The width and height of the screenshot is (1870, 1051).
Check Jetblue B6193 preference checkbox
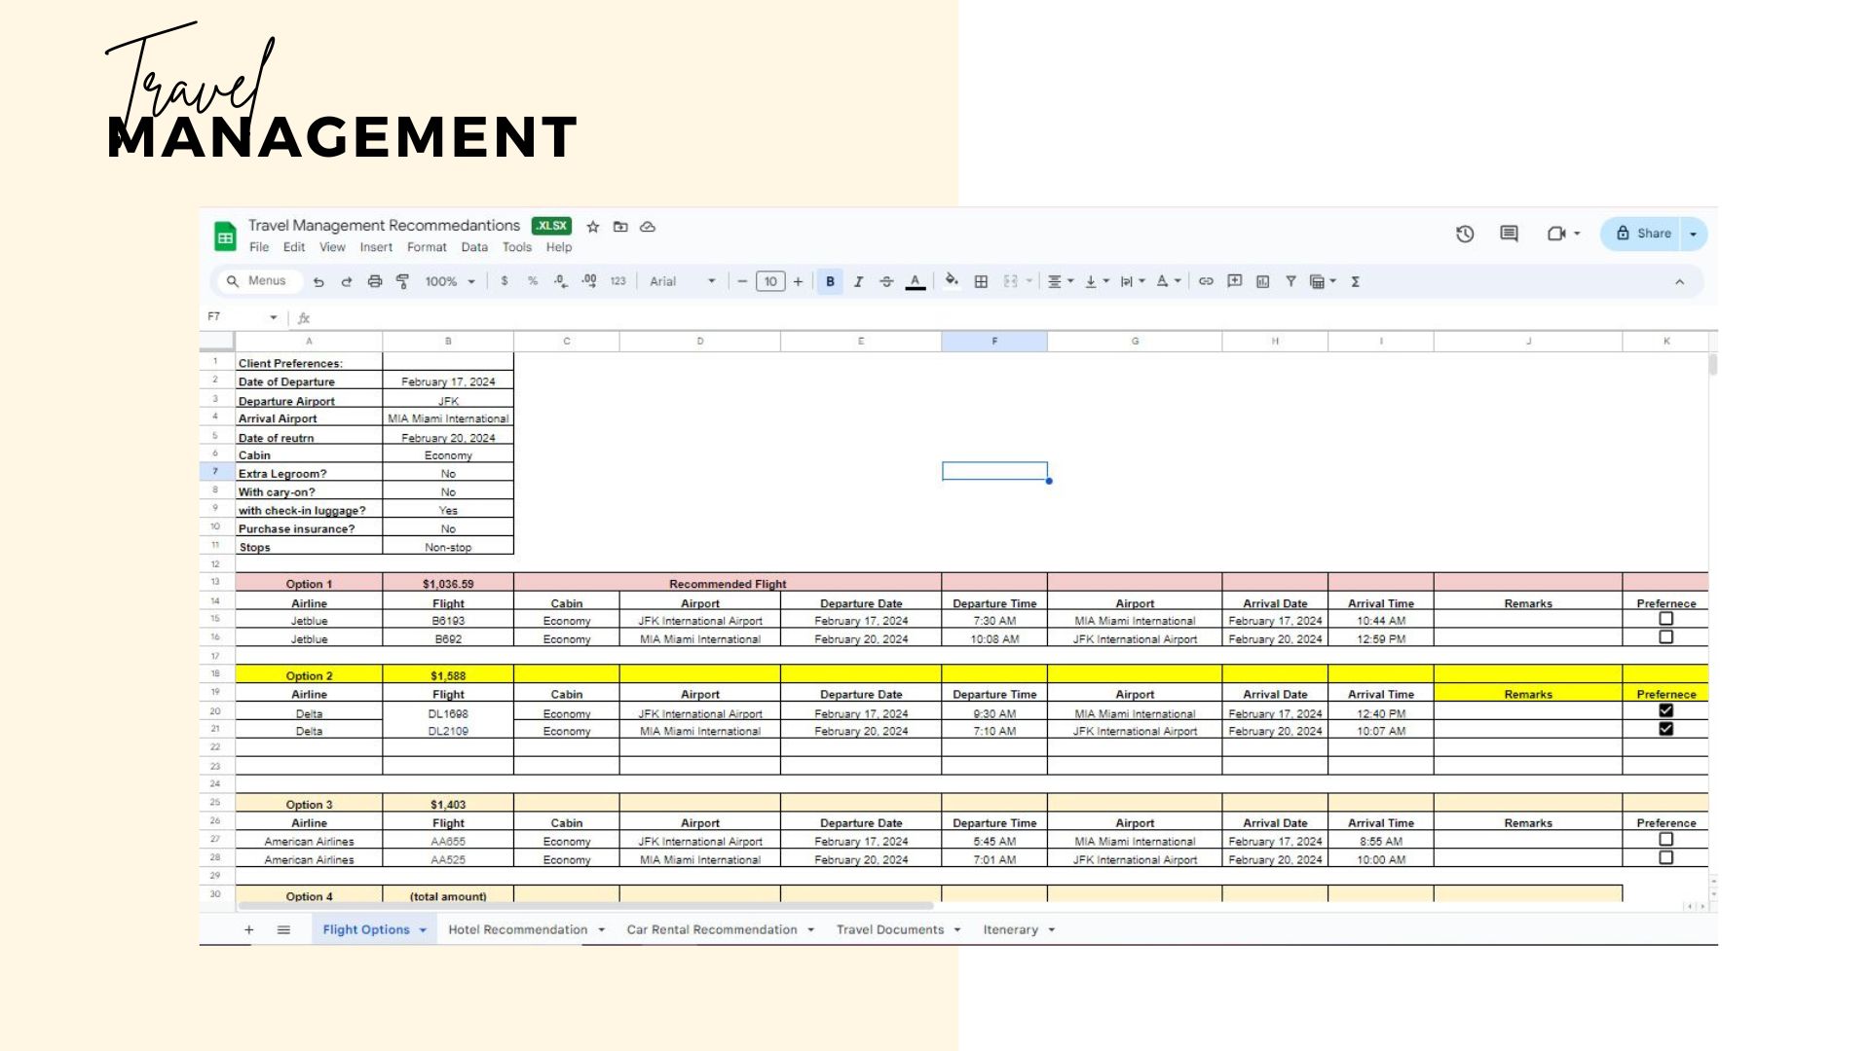[x=1665, y=619]
